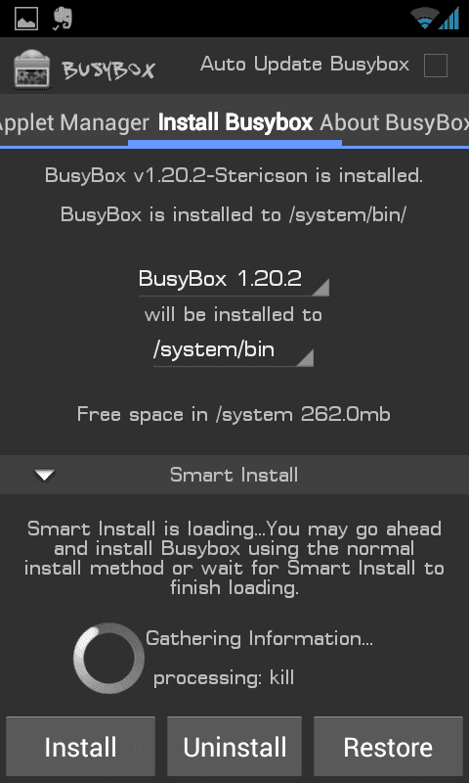The width and height of the screenshot is (469, 783).
Task: Collapse Smart Install with the white triangle
Action: tap(45, 475)
